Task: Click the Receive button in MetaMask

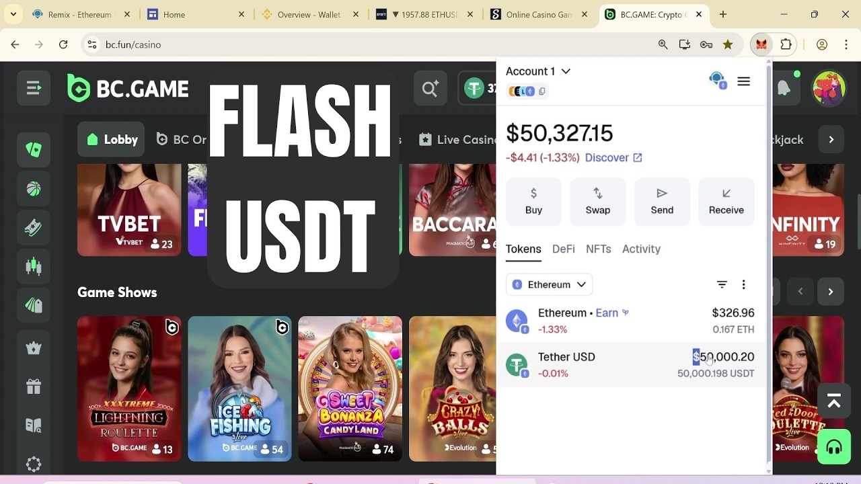Action: (726, 202)
